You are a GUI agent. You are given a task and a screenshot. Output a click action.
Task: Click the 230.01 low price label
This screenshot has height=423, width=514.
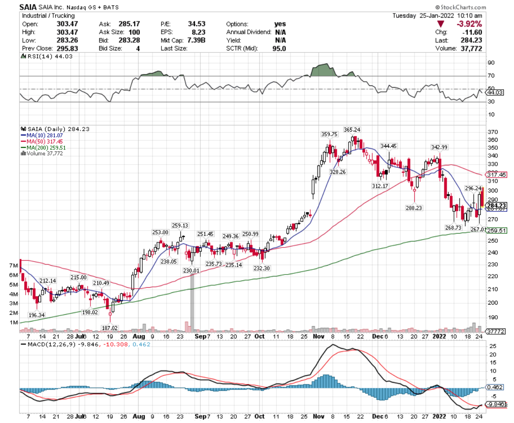191,270
